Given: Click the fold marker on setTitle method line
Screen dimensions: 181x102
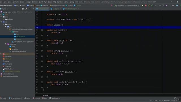Looking at the screenshot, I should click(42, 61).
